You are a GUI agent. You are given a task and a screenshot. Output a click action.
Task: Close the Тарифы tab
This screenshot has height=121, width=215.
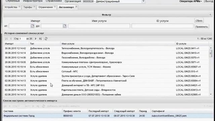pos(34,7)
